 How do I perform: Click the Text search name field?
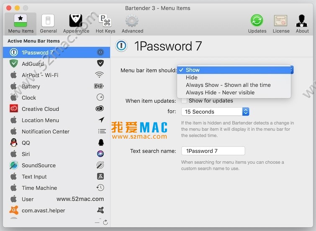click(x=213, y=151)
